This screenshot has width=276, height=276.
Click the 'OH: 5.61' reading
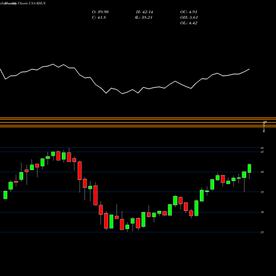pos(189,18)
